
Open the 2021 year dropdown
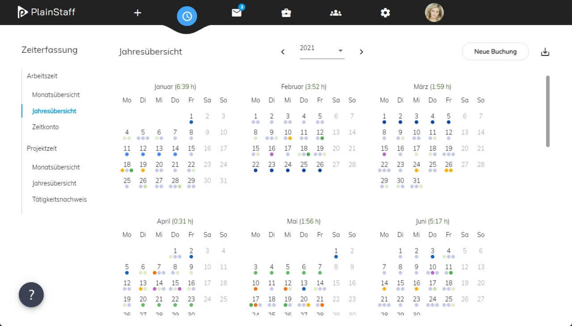[x=322, y=50]
